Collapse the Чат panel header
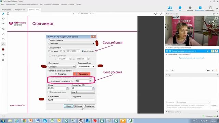The width and height of the screenshot is (219, 123). click(167, 75)
